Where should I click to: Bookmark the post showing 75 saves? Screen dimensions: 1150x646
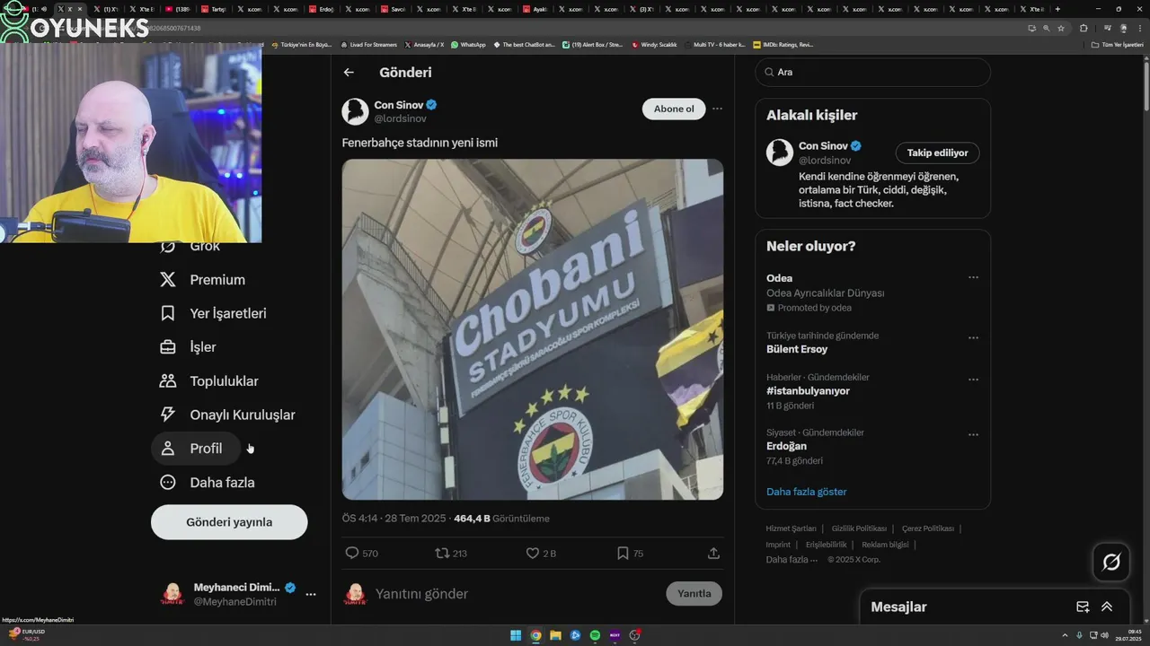coord(623,554)
